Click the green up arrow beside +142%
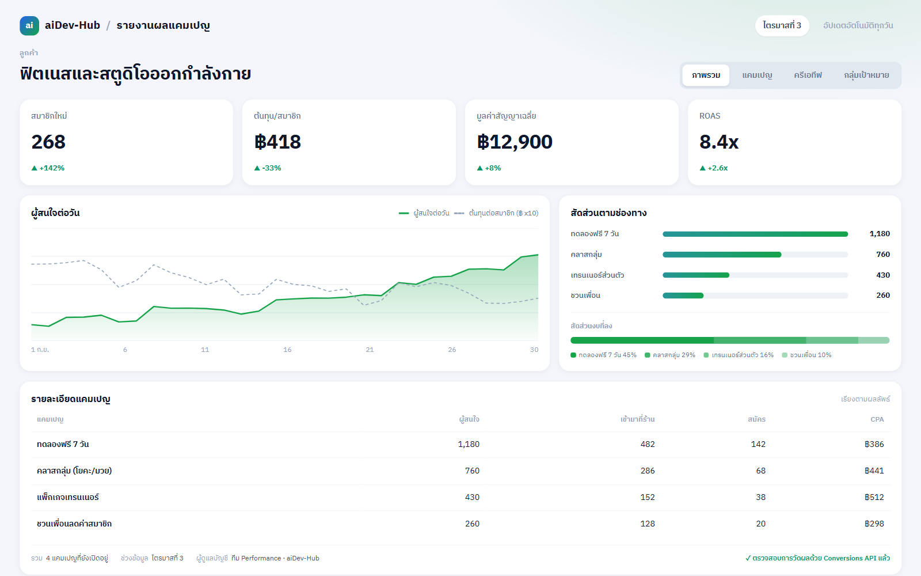The height and width of the screenshot is (576, 921). (35, 168)
